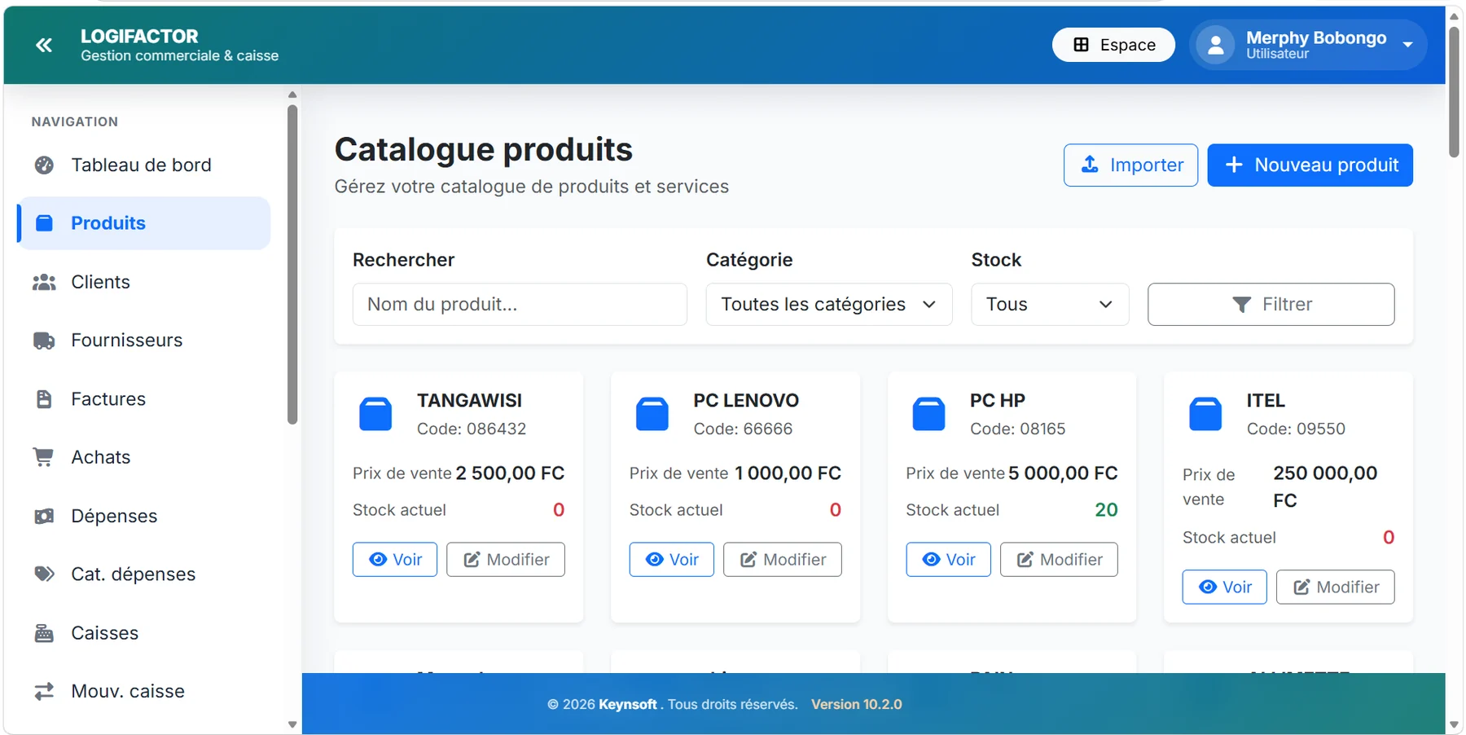Screen dimensions: 1466x735
Task: Modify the TANGAWISI product
Action: (x=506, y=560)
